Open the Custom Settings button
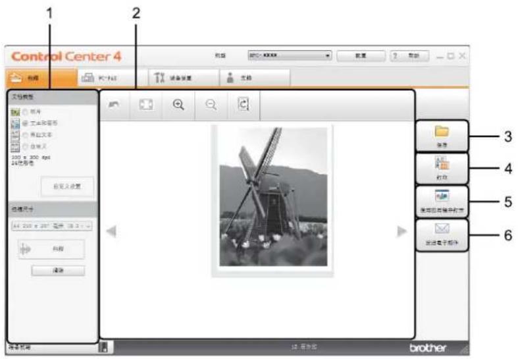The image size is (518, 359). (x=67, y=187)
